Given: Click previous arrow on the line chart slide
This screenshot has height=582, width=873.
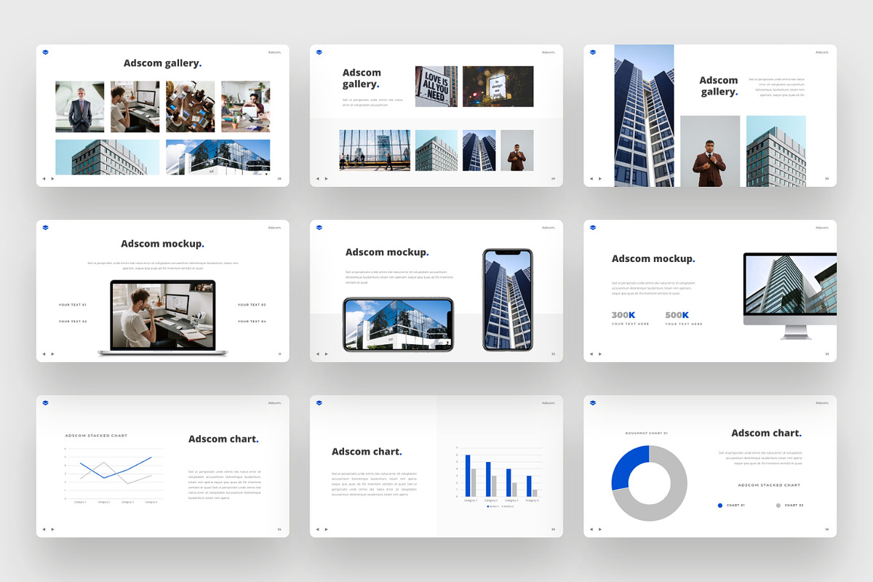Looking at the screenshot, I should pyautogui.click(x=44, y=529).
